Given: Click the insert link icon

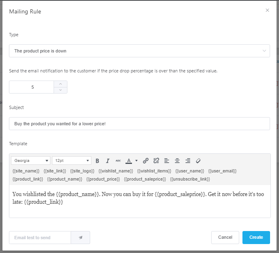Looking at the screenshot, I should (x=146, y=161).
